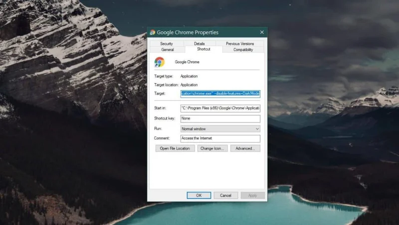Click the Application value next to Target type
Image resolution: width=399 pixels, height=225 pixels.
point(189,76)
